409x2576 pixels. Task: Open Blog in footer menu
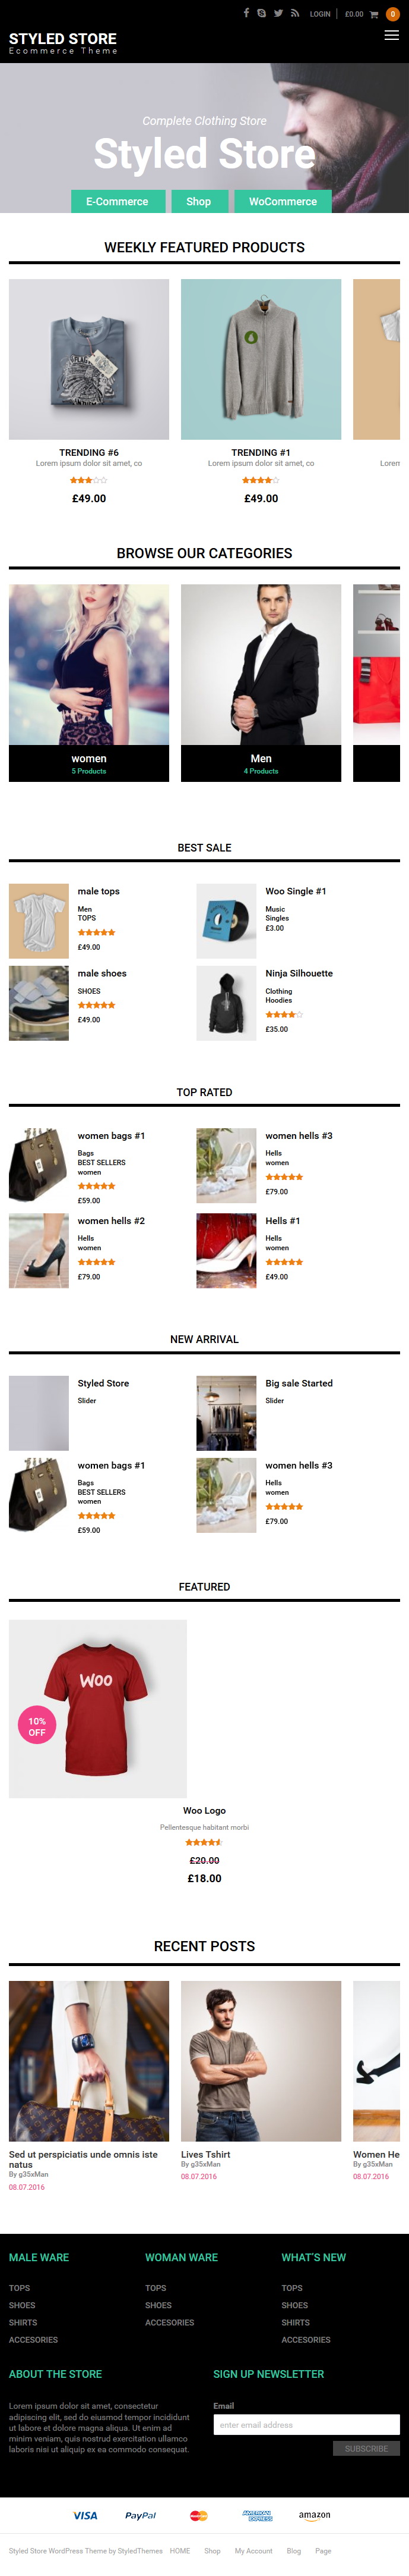[293, 2550]
